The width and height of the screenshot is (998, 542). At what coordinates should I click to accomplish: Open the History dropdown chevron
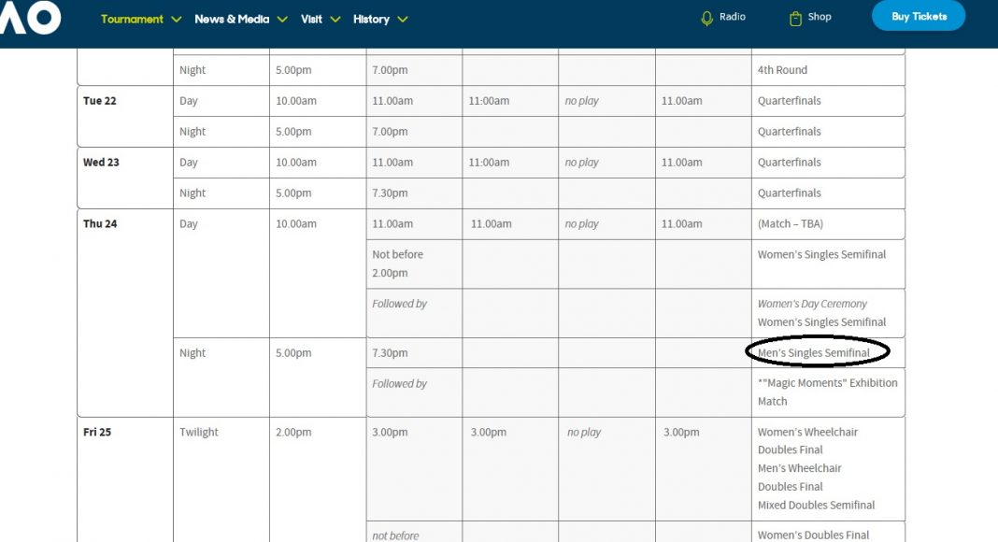[402, 20]
